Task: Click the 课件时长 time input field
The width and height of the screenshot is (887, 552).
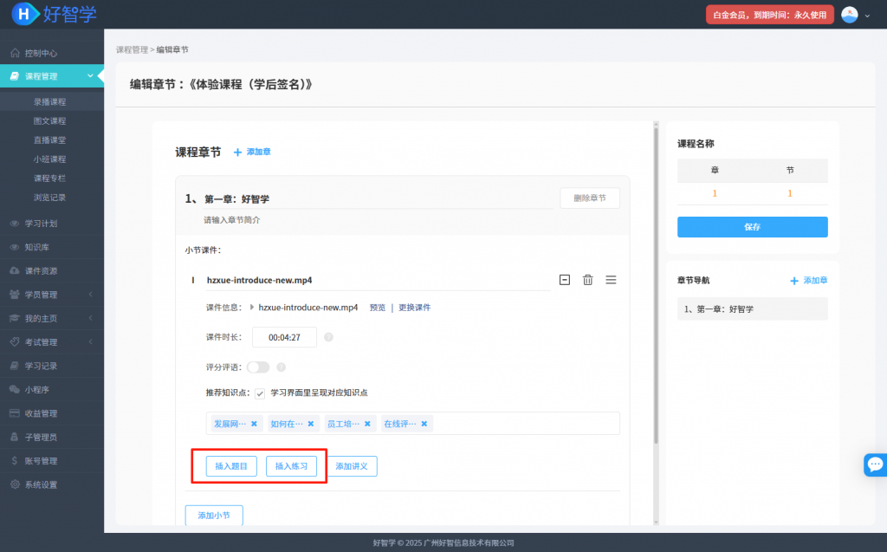Action: coord(284,337)
